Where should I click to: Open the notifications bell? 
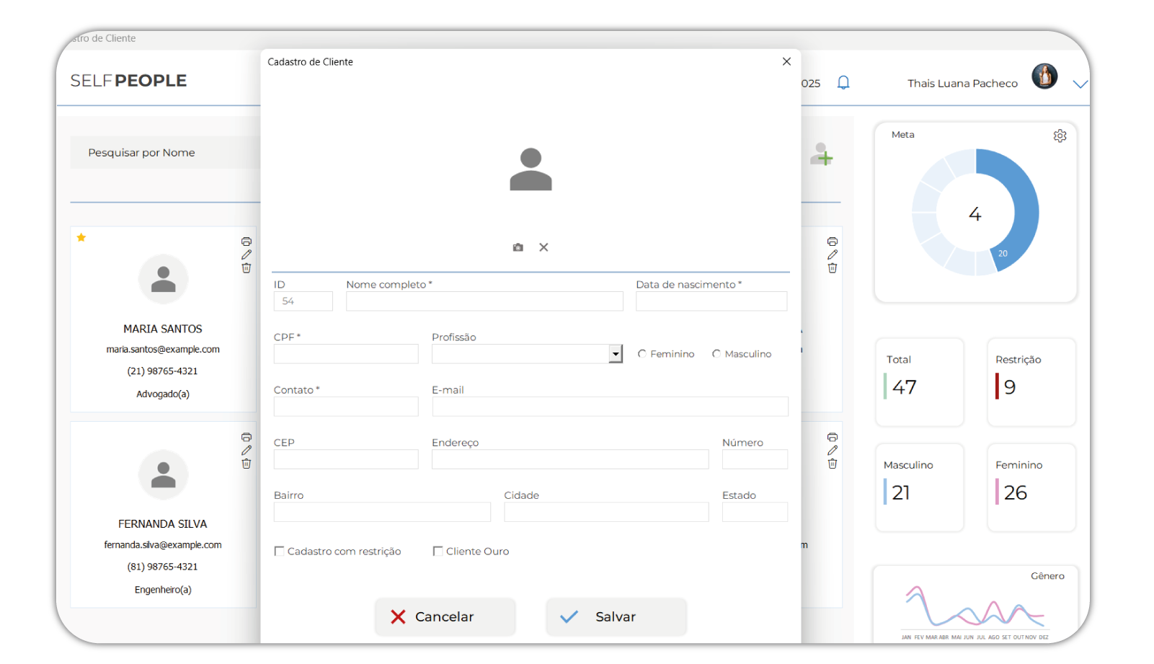(843, 83)
